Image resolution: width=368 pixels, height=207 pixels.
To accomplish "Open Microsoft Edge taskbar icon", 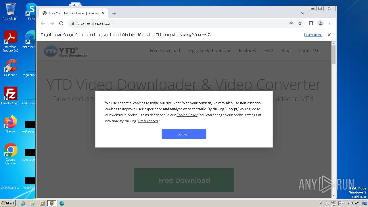I will tap(62, 203).
